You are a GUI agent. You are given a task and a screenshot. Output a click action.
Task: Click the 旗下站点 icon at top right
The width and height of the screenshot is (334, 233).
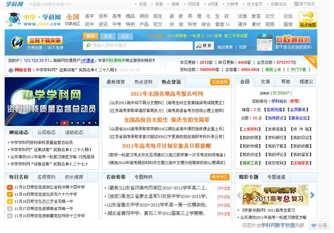pos(296,4)
